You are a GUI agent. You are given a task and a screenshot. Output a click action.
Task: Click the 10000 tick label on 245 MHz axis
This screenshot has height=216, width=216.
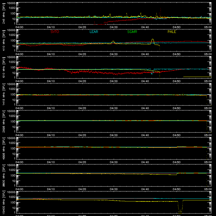11,3
